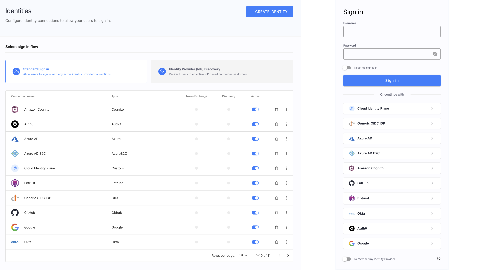The height and width of the screenshot is (270, 481).
Task: Click trash icon in Azure AD row
Action: pyautogui.click(x=277, y=139)
